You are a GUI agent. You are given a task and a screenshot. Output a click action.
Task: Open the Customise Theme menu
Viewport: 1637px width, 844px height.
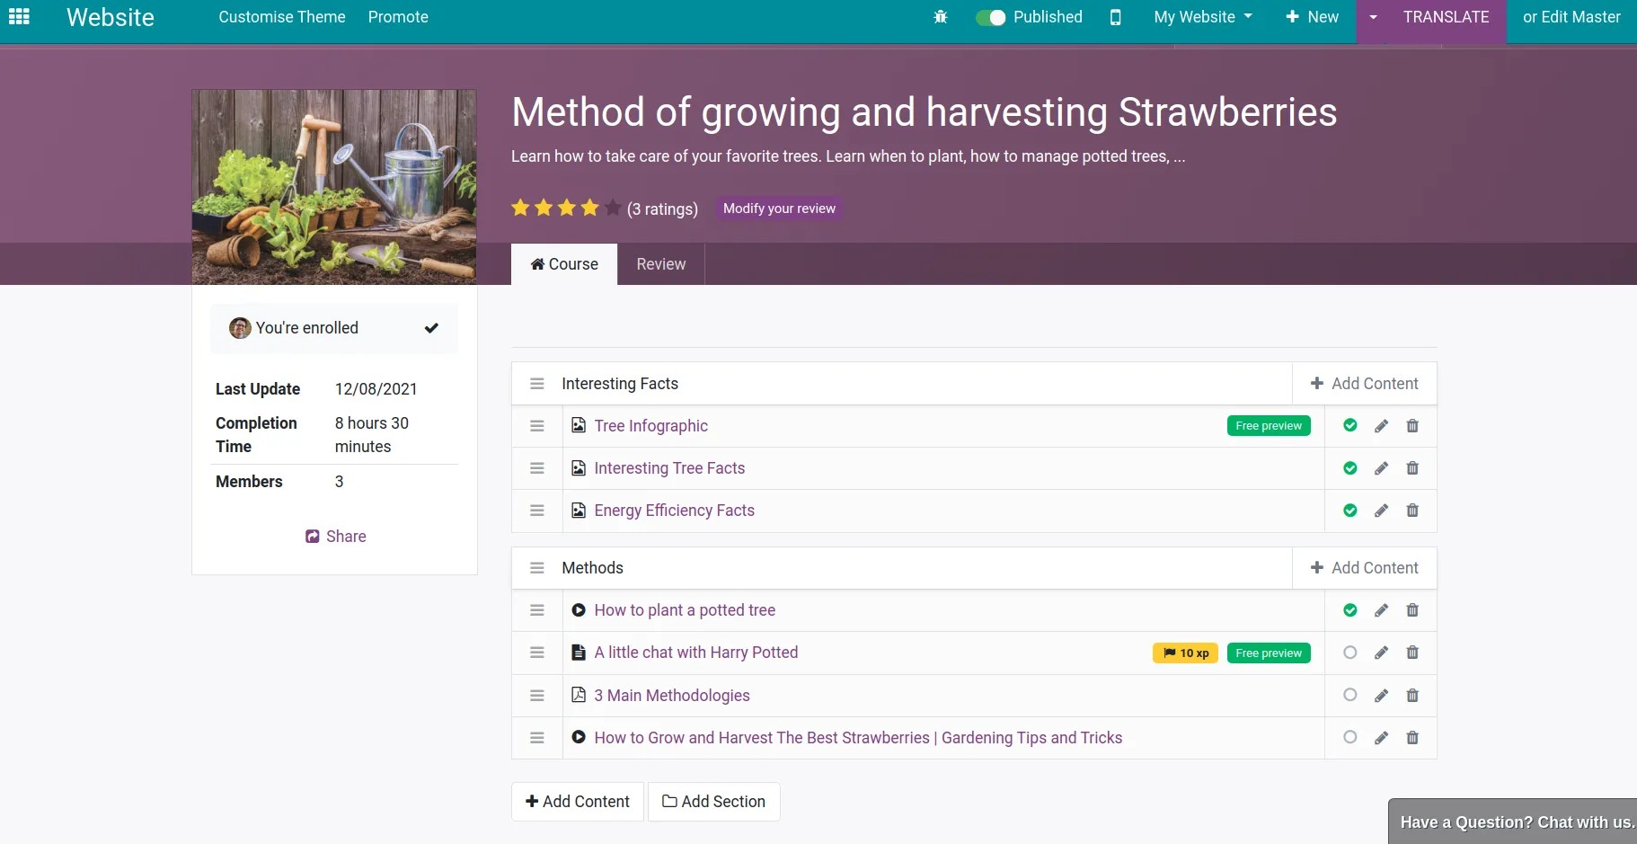click(x=281, y=17)
